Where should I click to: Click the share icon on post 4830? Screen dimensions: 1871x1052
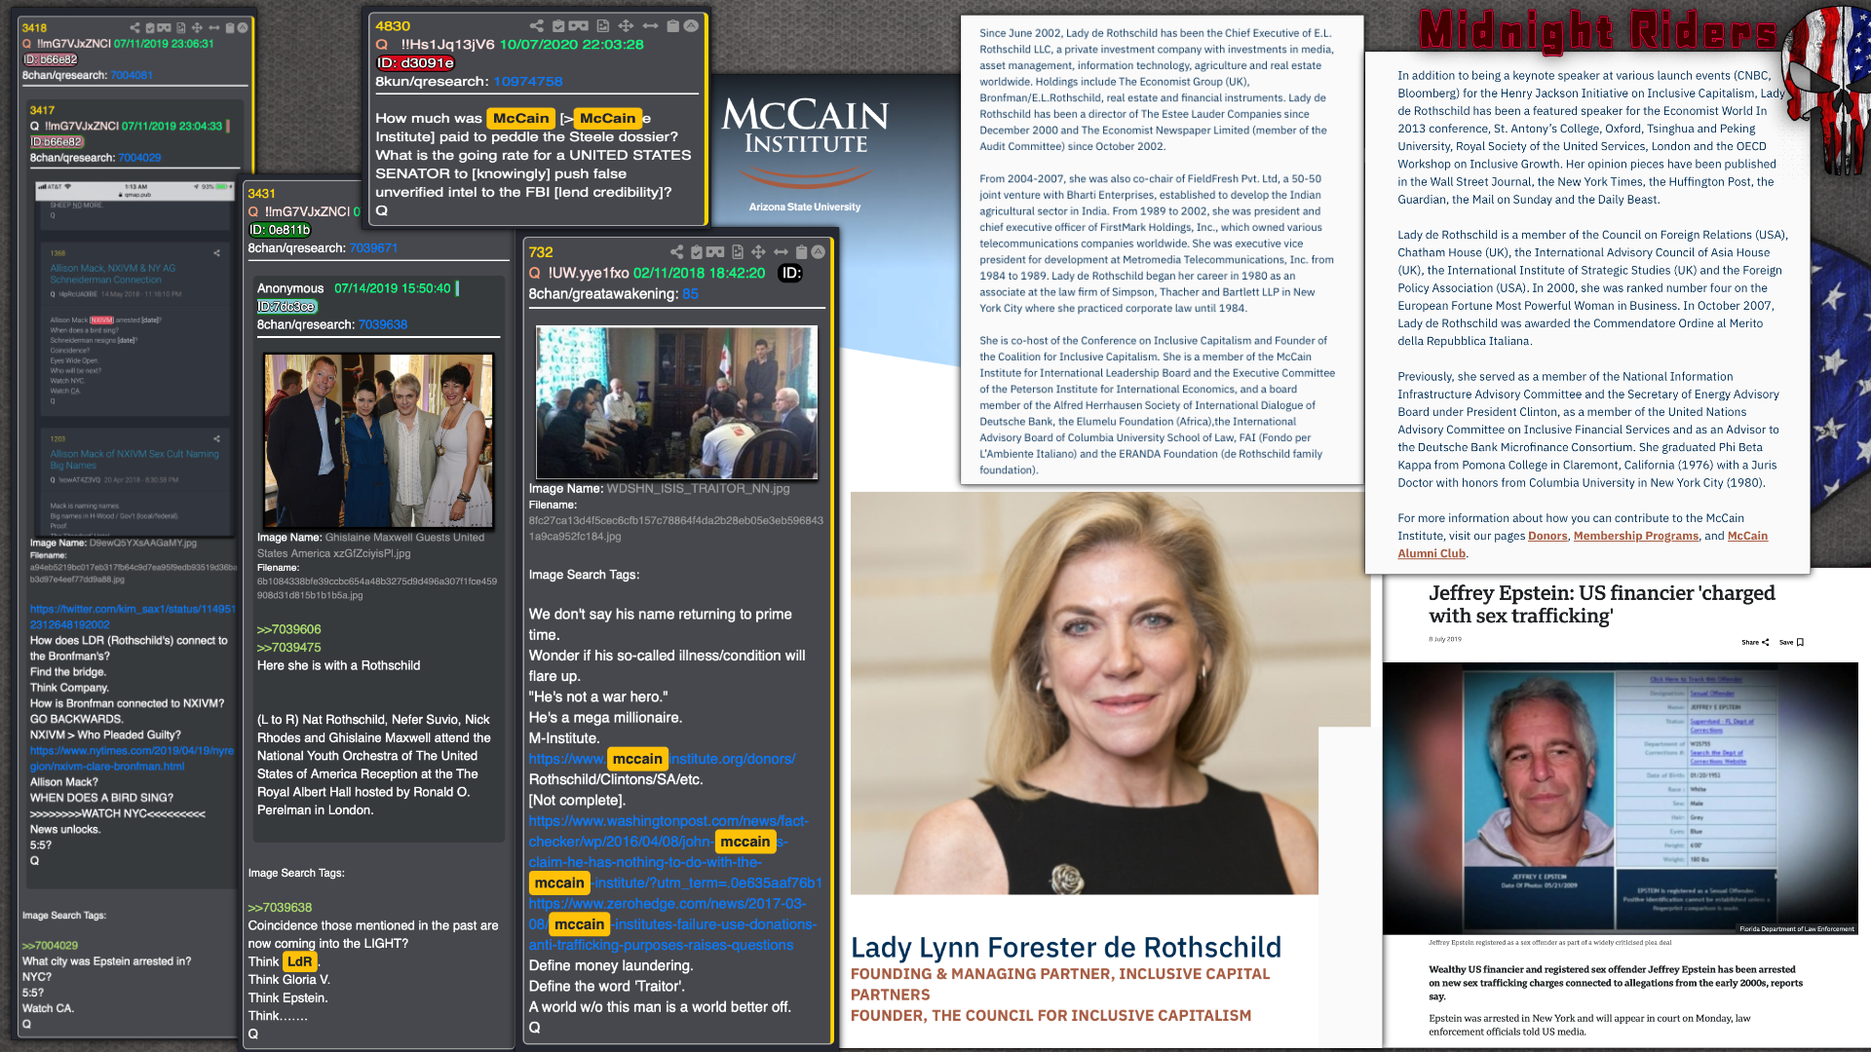point(537,26)
